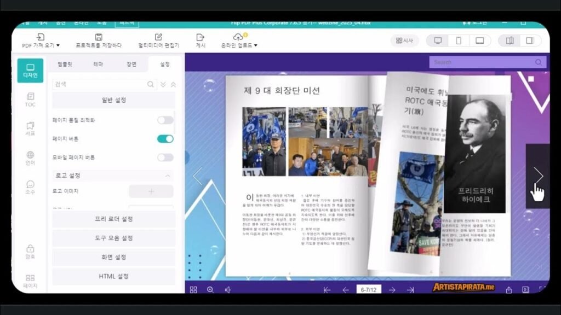
Task: Click the 멀티미디어 편집기 multimedia editor icon
Action: click(x=158, y=38)
